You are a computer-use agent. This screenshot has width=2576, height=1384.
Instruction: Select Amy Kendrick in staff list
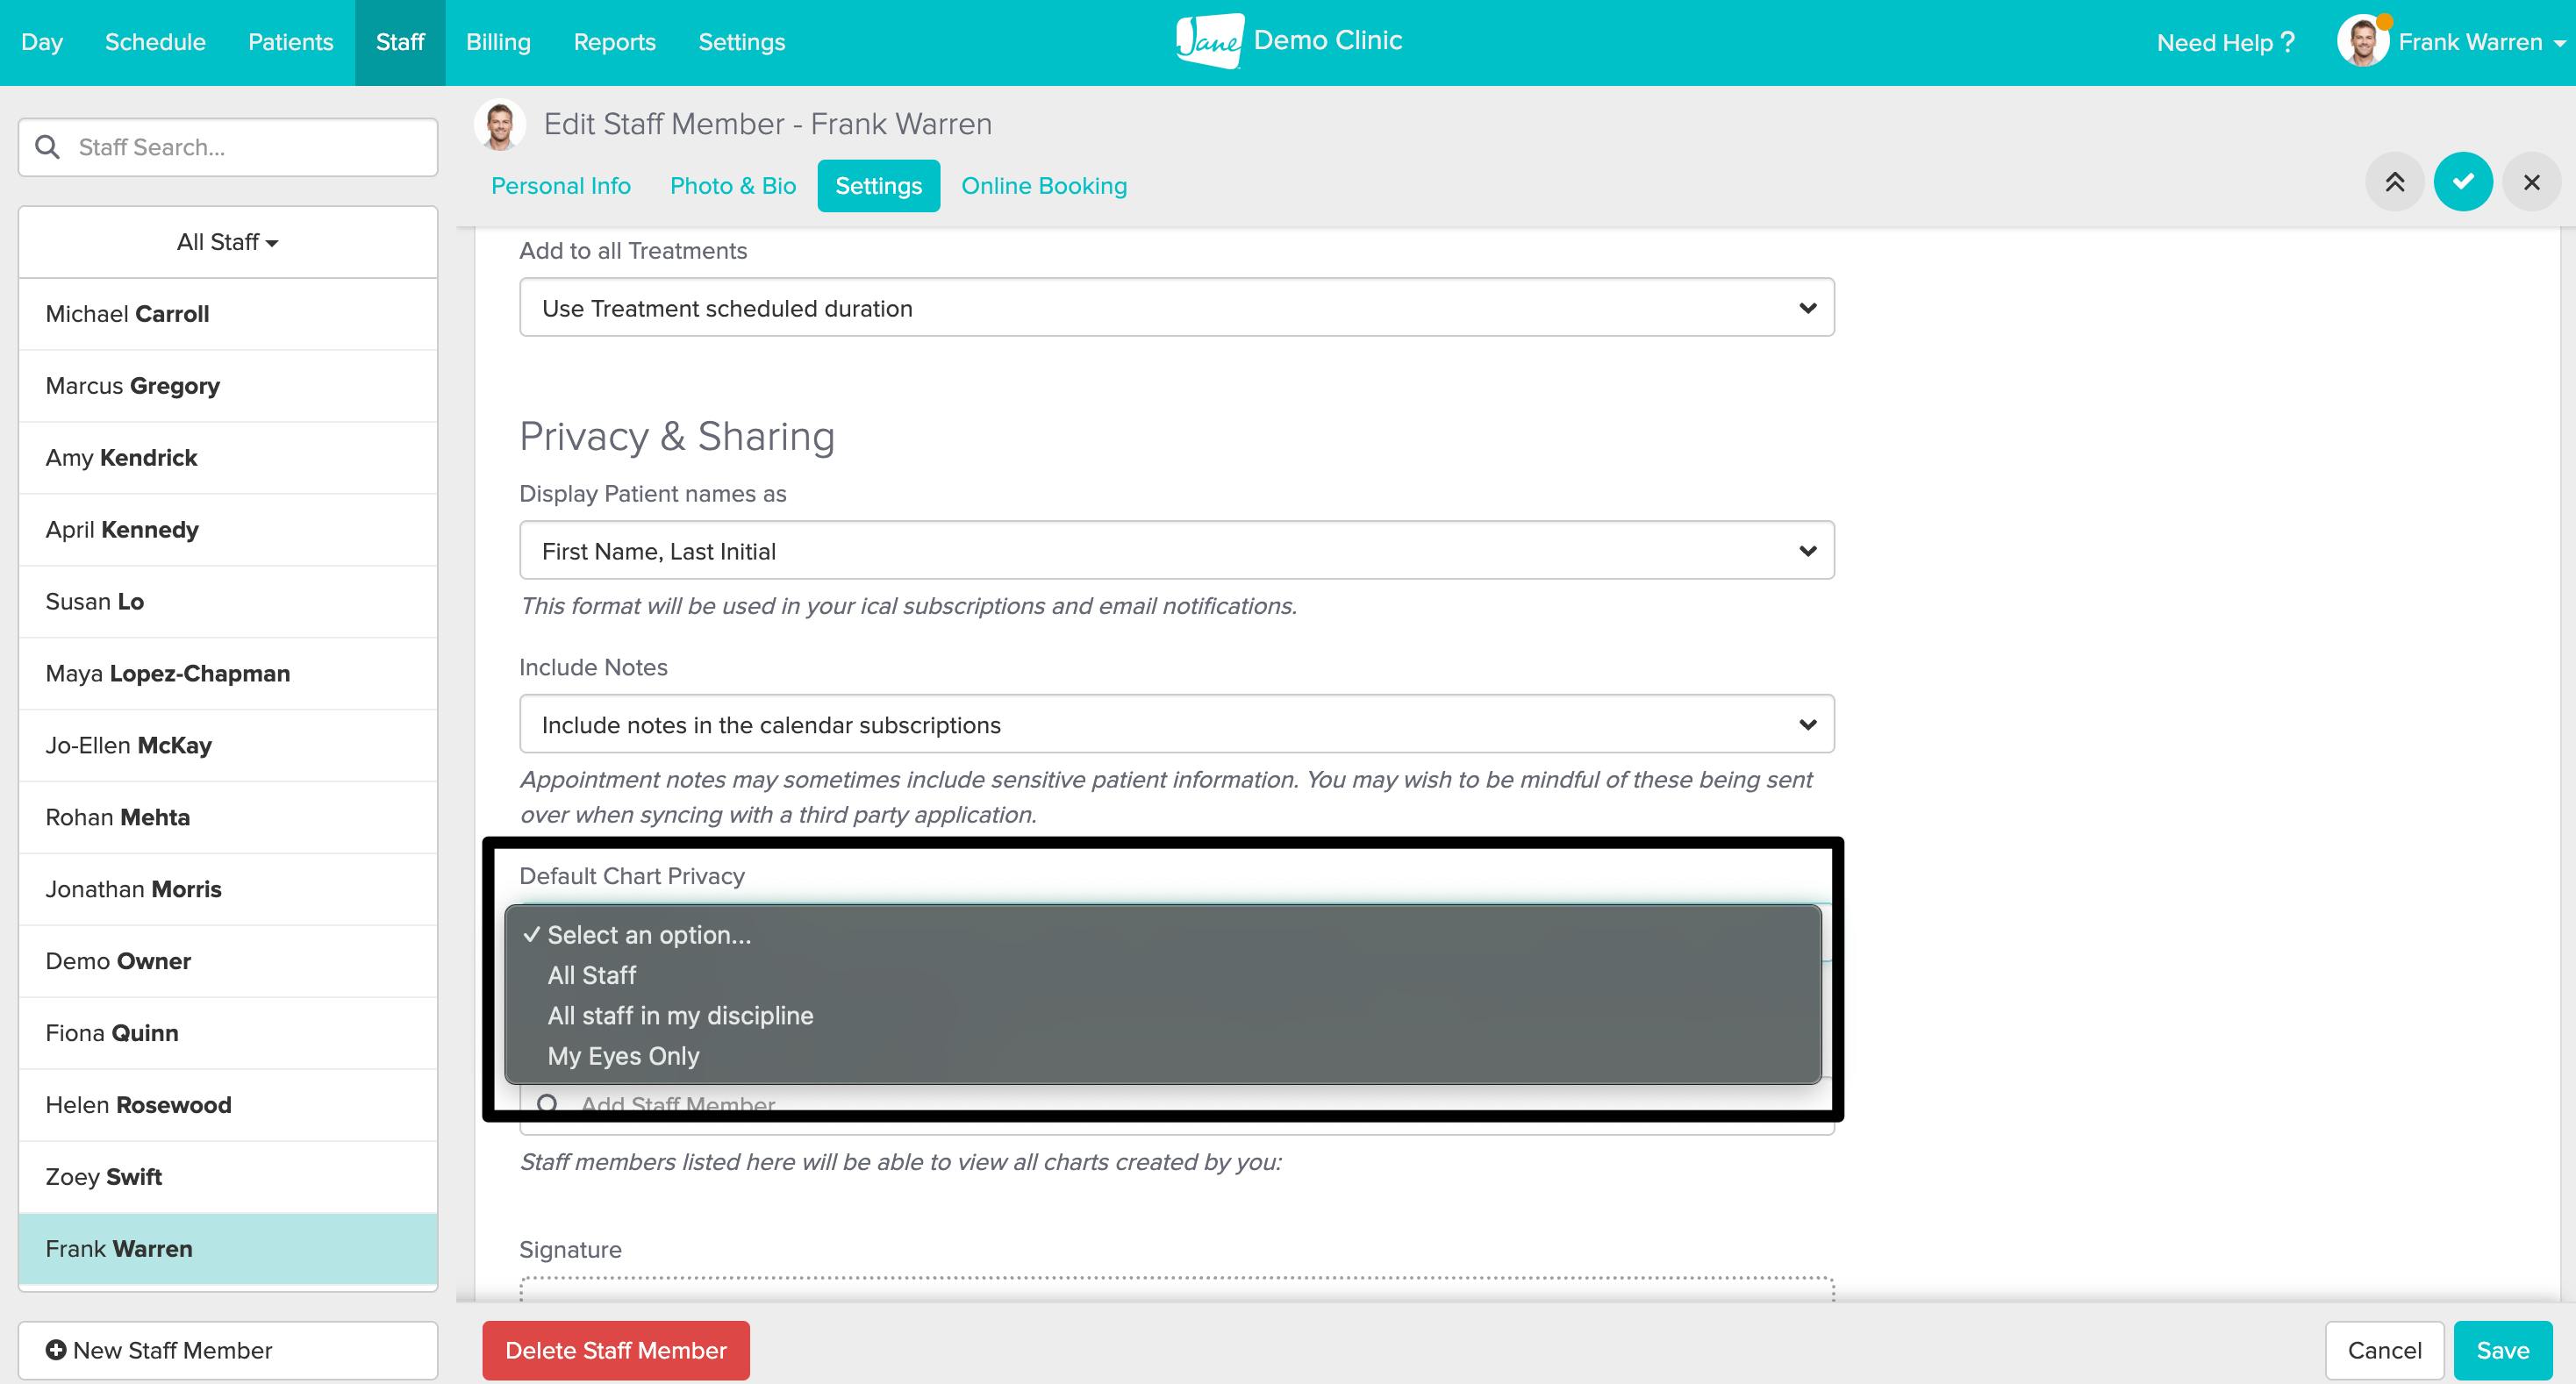(228, 458)
